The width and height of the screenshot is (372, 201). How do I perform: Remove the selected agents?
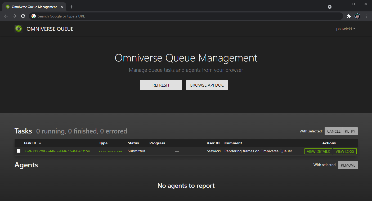point(348,165)
